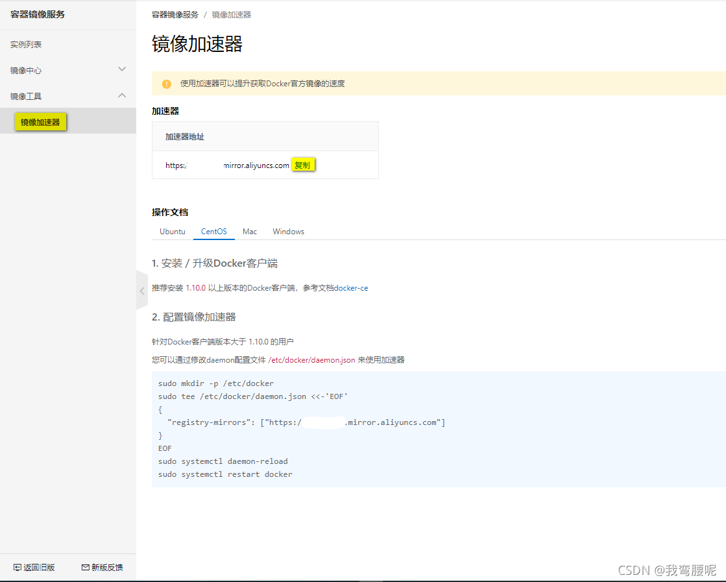This screenshot has width=726, height=582.
Task: Click the 复制 button to copy the accelerator address
Action: pos(302,165)
